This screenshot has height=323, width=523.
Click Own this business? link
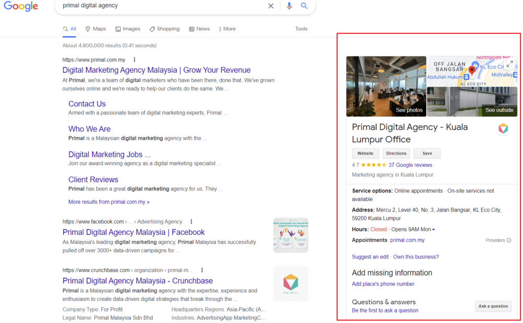tap(416, 257)
